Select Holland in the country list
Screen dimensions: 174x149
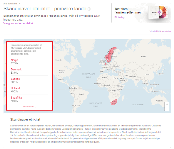15,88
